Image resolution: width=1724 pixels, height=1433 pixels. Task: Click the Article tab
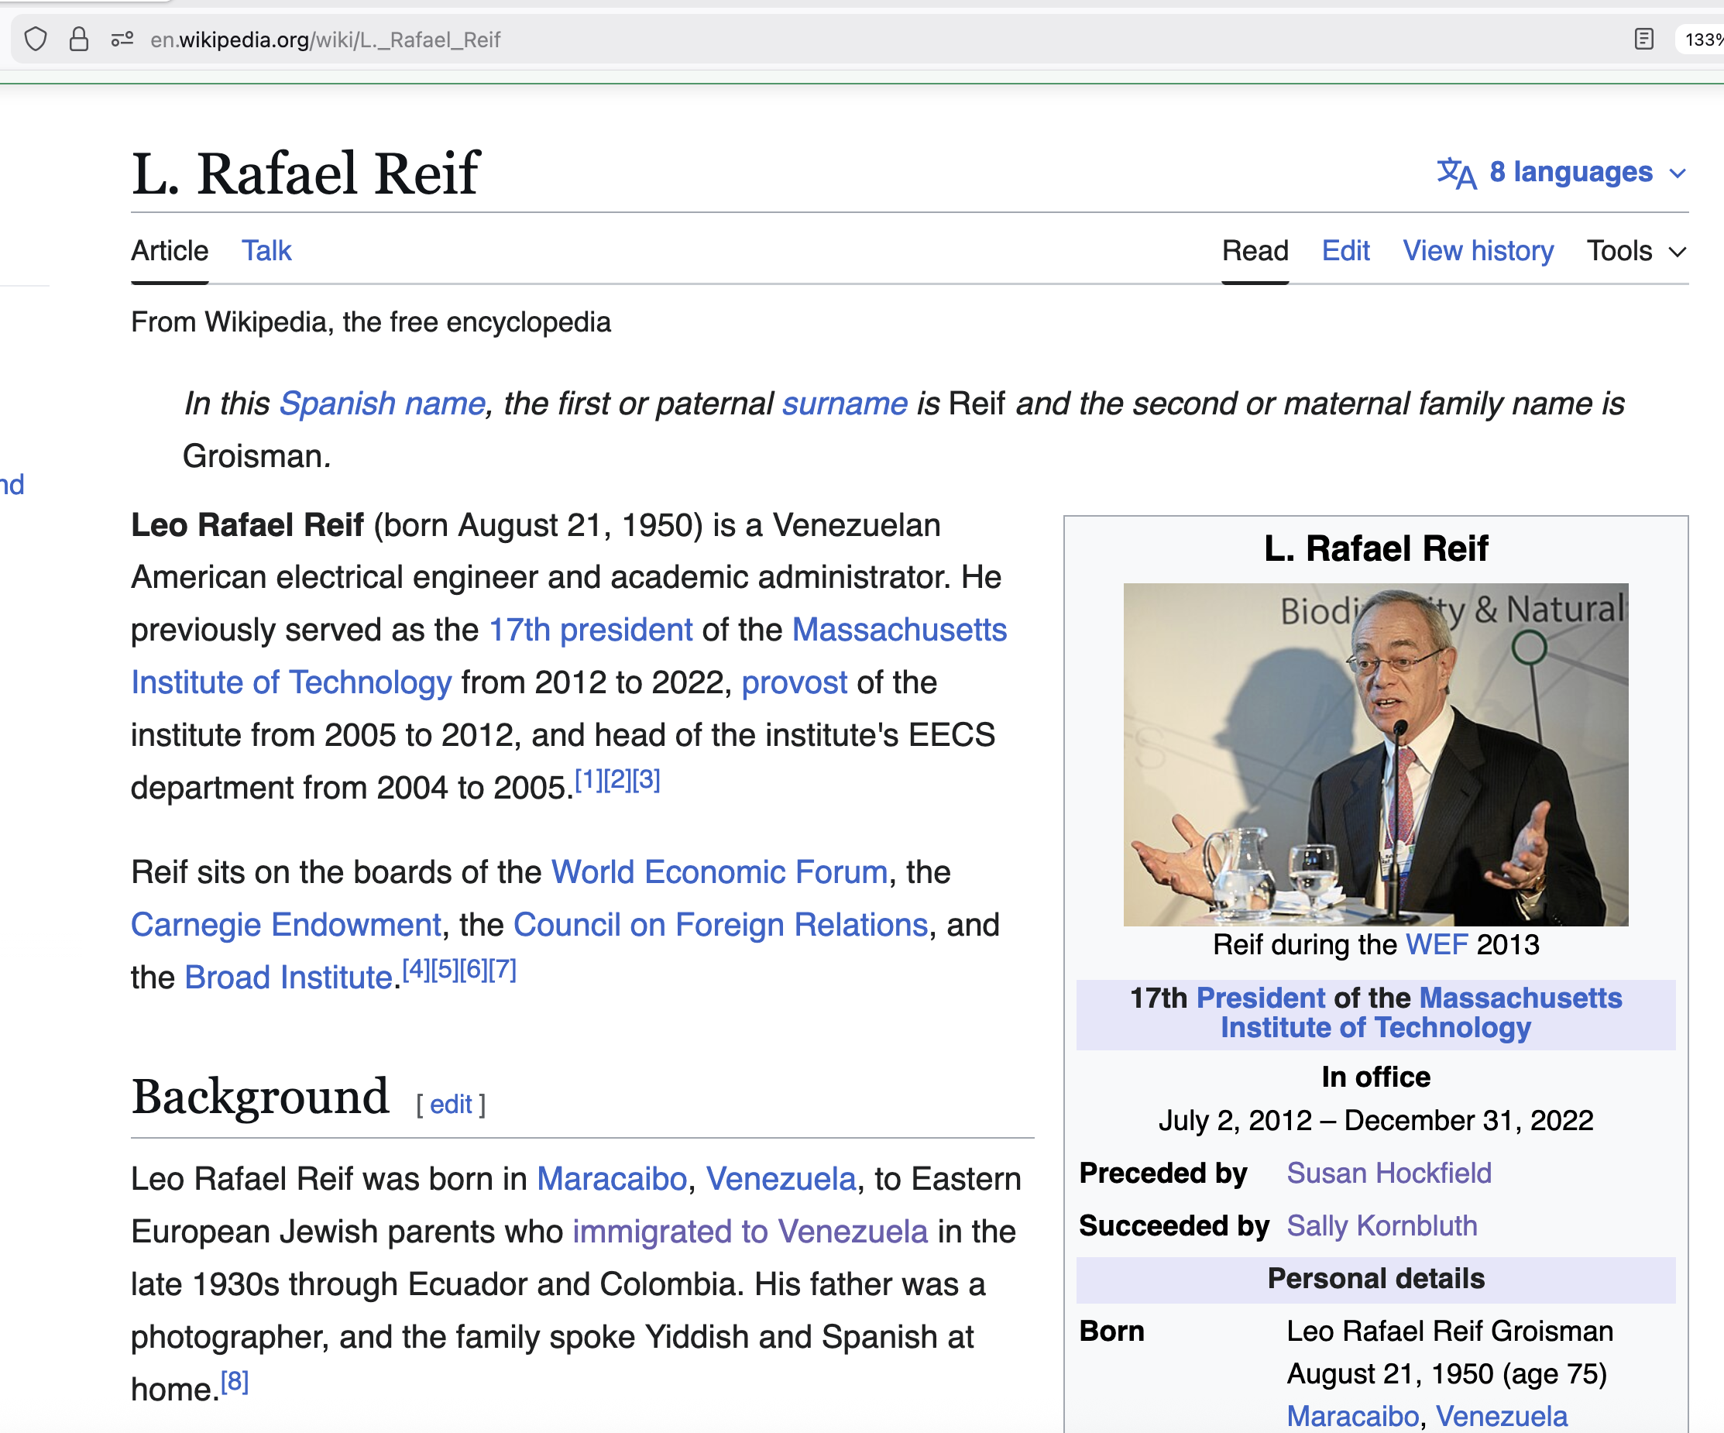[170, 251]
